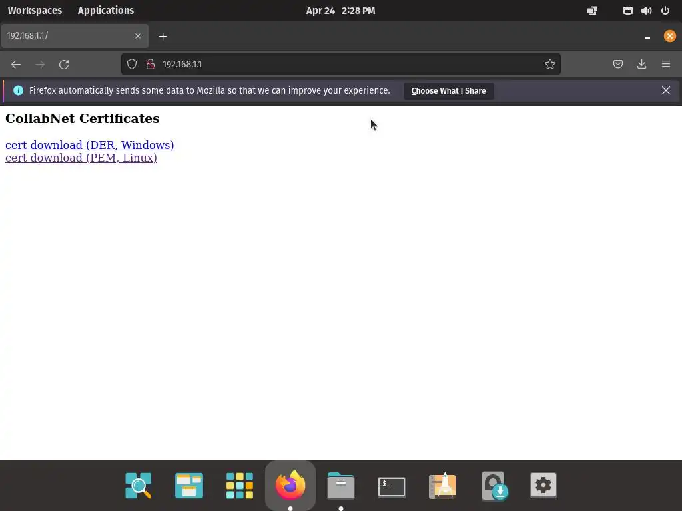Image resolution: width=682 pixels, height=511 pixels.
Task: Click Choose What I Share button
Action: pos(448,91)
